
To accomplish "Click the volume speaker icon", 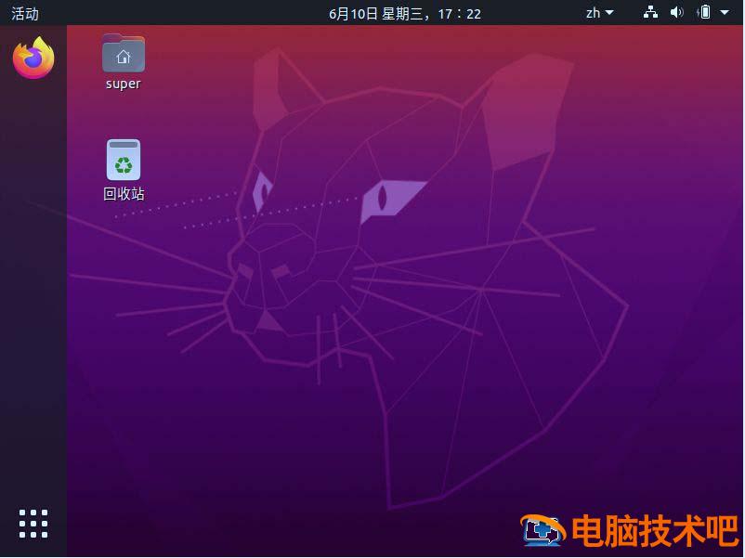I will [x=676, y=12].
